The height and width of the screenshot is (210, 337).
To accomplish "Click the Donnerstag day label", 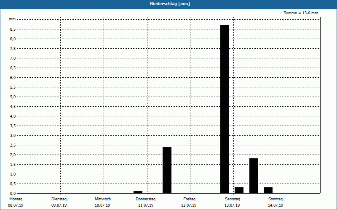I will coord(145,199).
